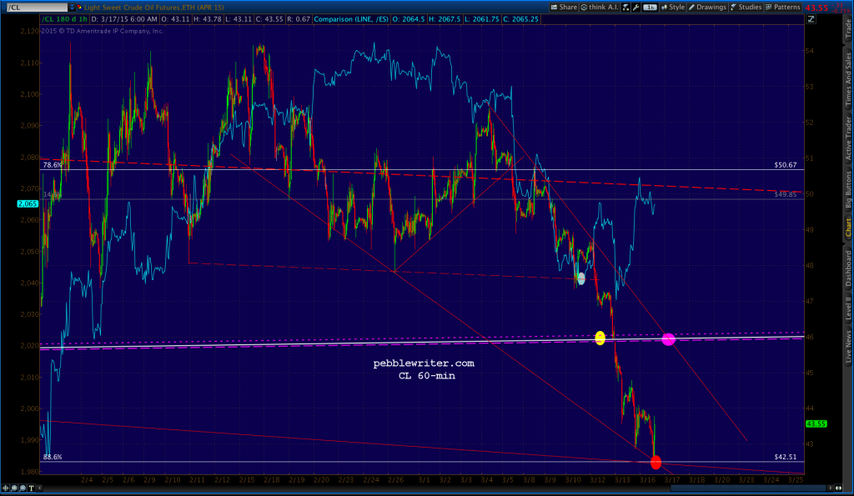
Task: Click the colored symbol-link icon
Action: click(x=79, y=7)
